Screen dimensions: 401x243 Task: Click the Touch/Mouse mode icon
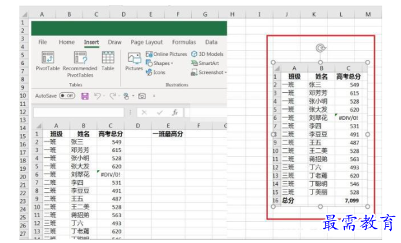[x=126, y=96]
